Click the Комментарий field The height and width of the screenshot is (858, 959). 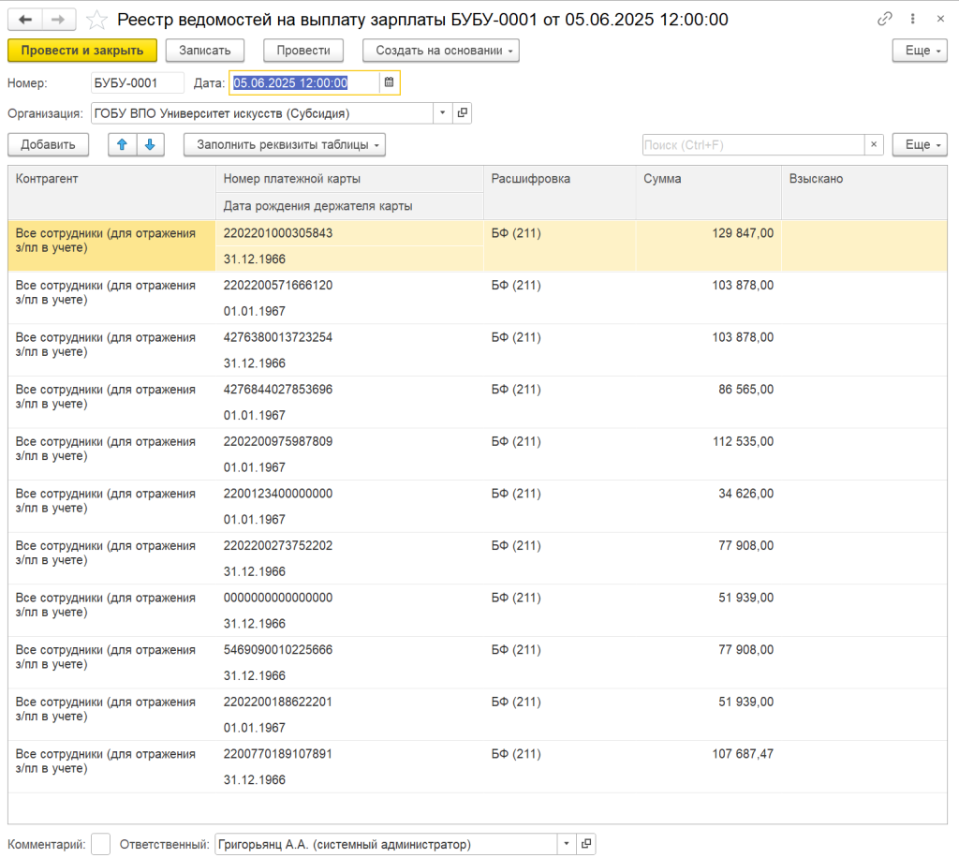100,844
